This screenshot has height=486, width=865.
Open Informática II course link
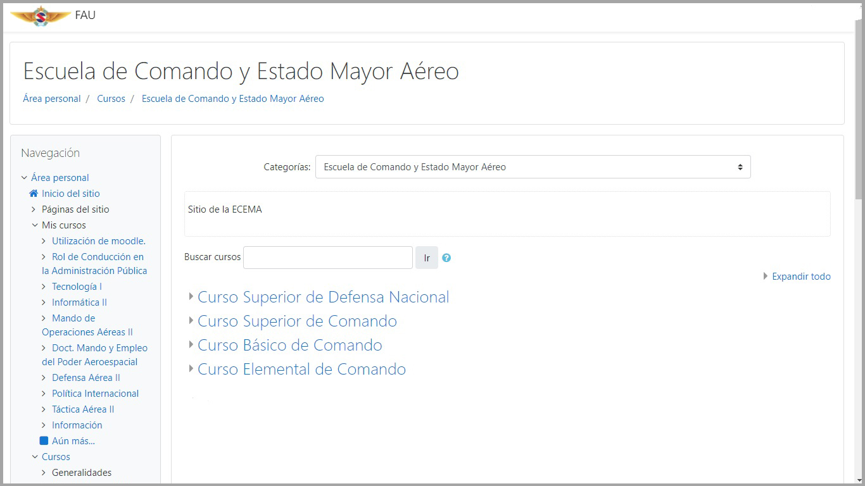click(79, 302)
